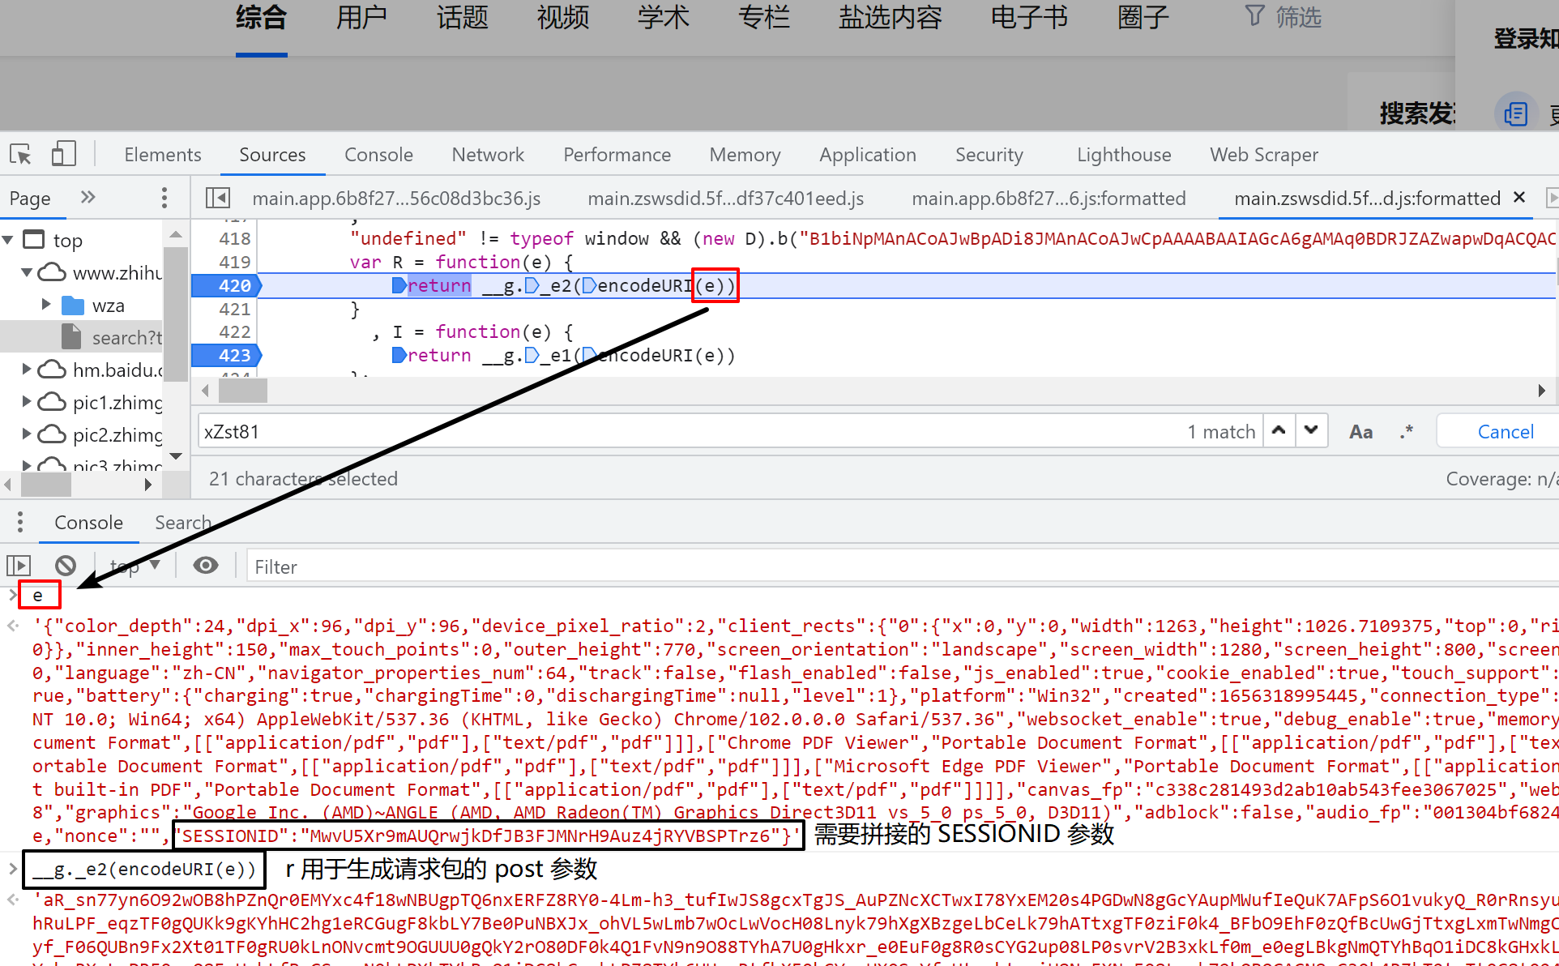The width and height of the screenshot is (1559, 966).
Task: Clear the console icon
Action: coord(66,565)
